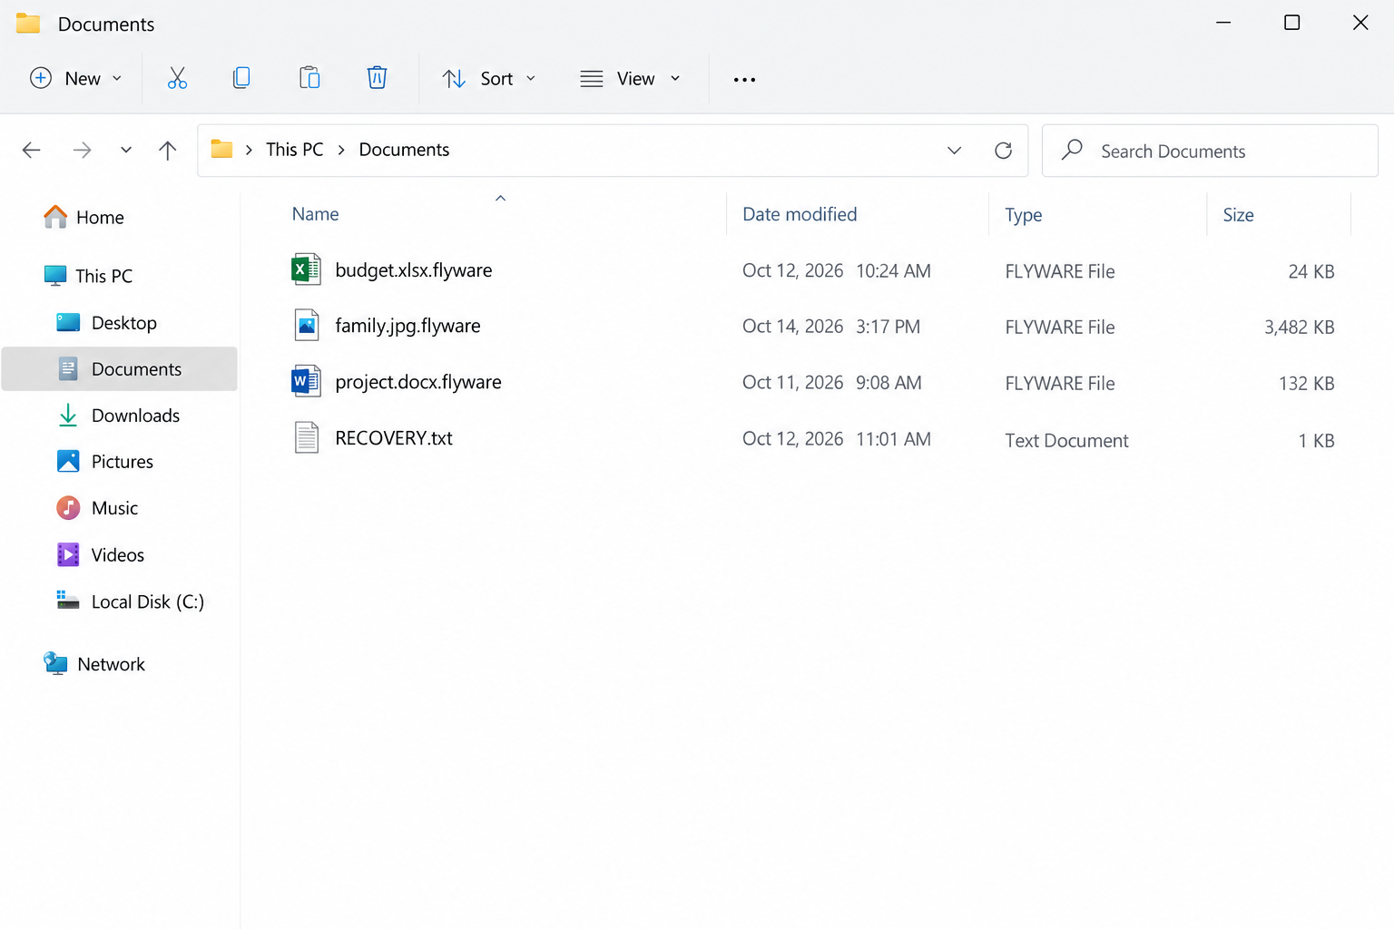Viewport: 1394px width, 929px height.
Task: Click the Word icon of project.docx.flyware
Action: tap(306, 382)
